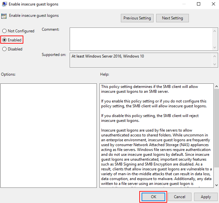Apply the policy changes
Viewport: 219px width, 203px height.
pyautogui.click(x=206, y=197)
